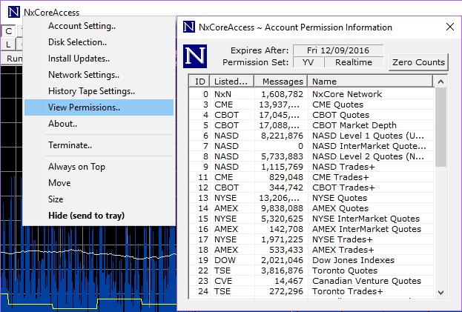Screen dimensions: 462x312
Task: Select View Permissions.. menu entry
Action: pyautogui.click(x=99, y=107)
